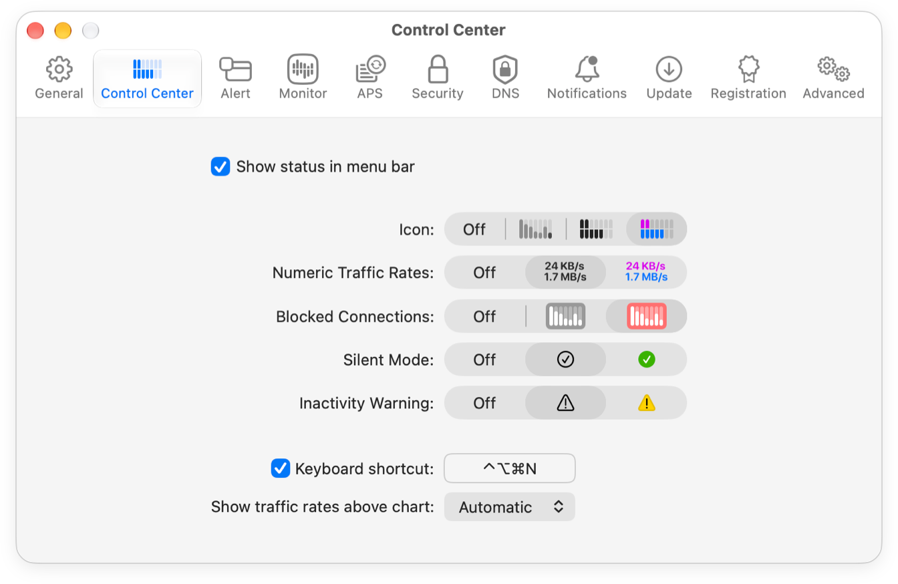Open the General preferences tab
The height and width of the screenshot is (584, 898).
[x=59, y=78]
